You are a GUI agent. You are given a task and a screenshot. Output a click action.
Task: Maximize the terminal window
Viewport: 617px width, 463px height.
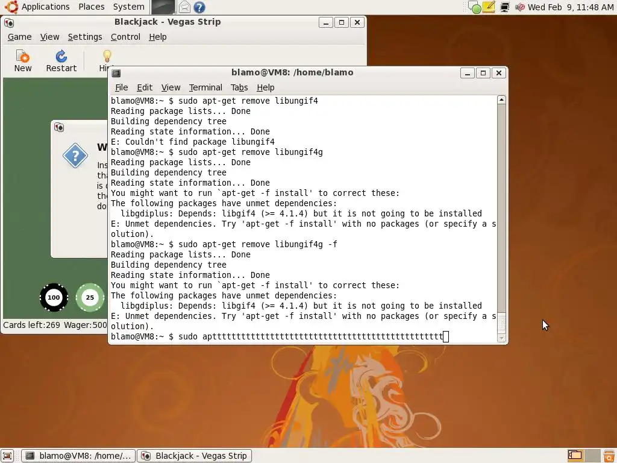(x=483, y=73)
